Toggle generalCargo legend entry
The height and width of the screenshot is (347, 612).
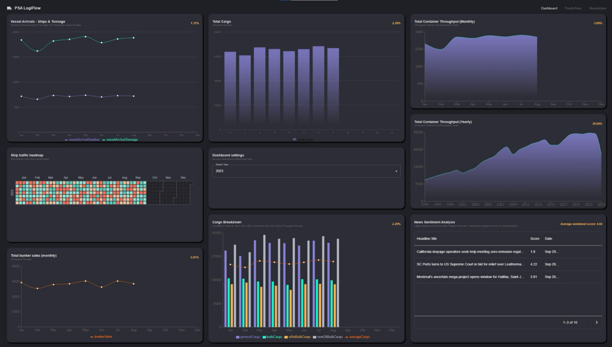[x=248, y=337]
